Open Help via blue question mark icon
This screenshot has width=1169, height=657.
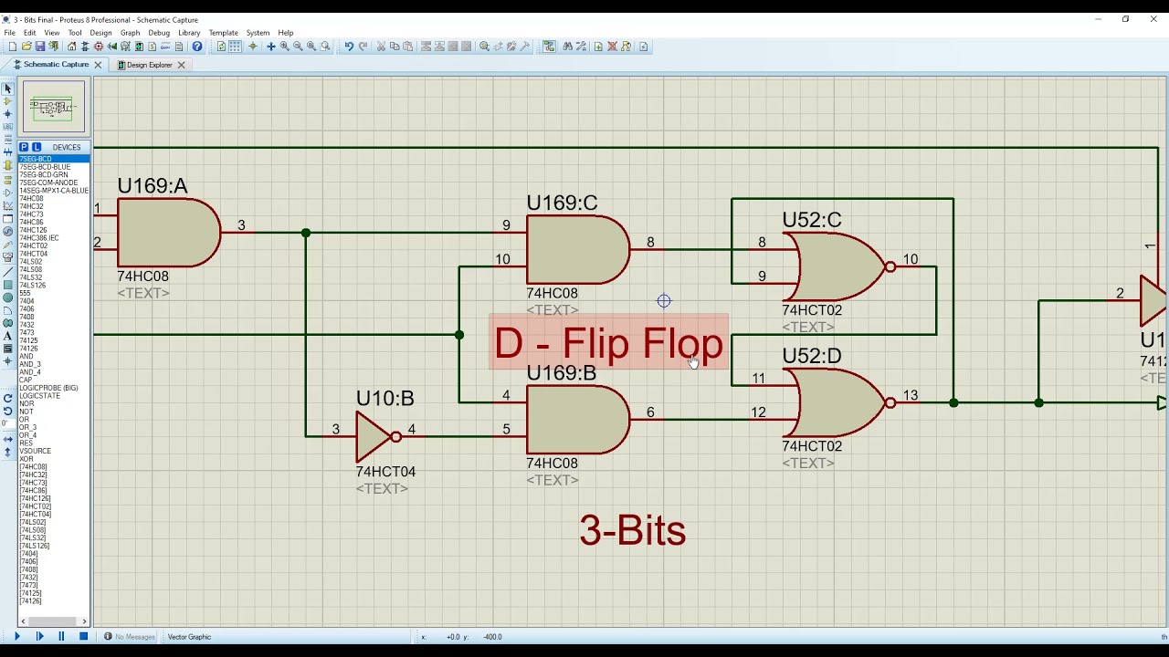197,47
